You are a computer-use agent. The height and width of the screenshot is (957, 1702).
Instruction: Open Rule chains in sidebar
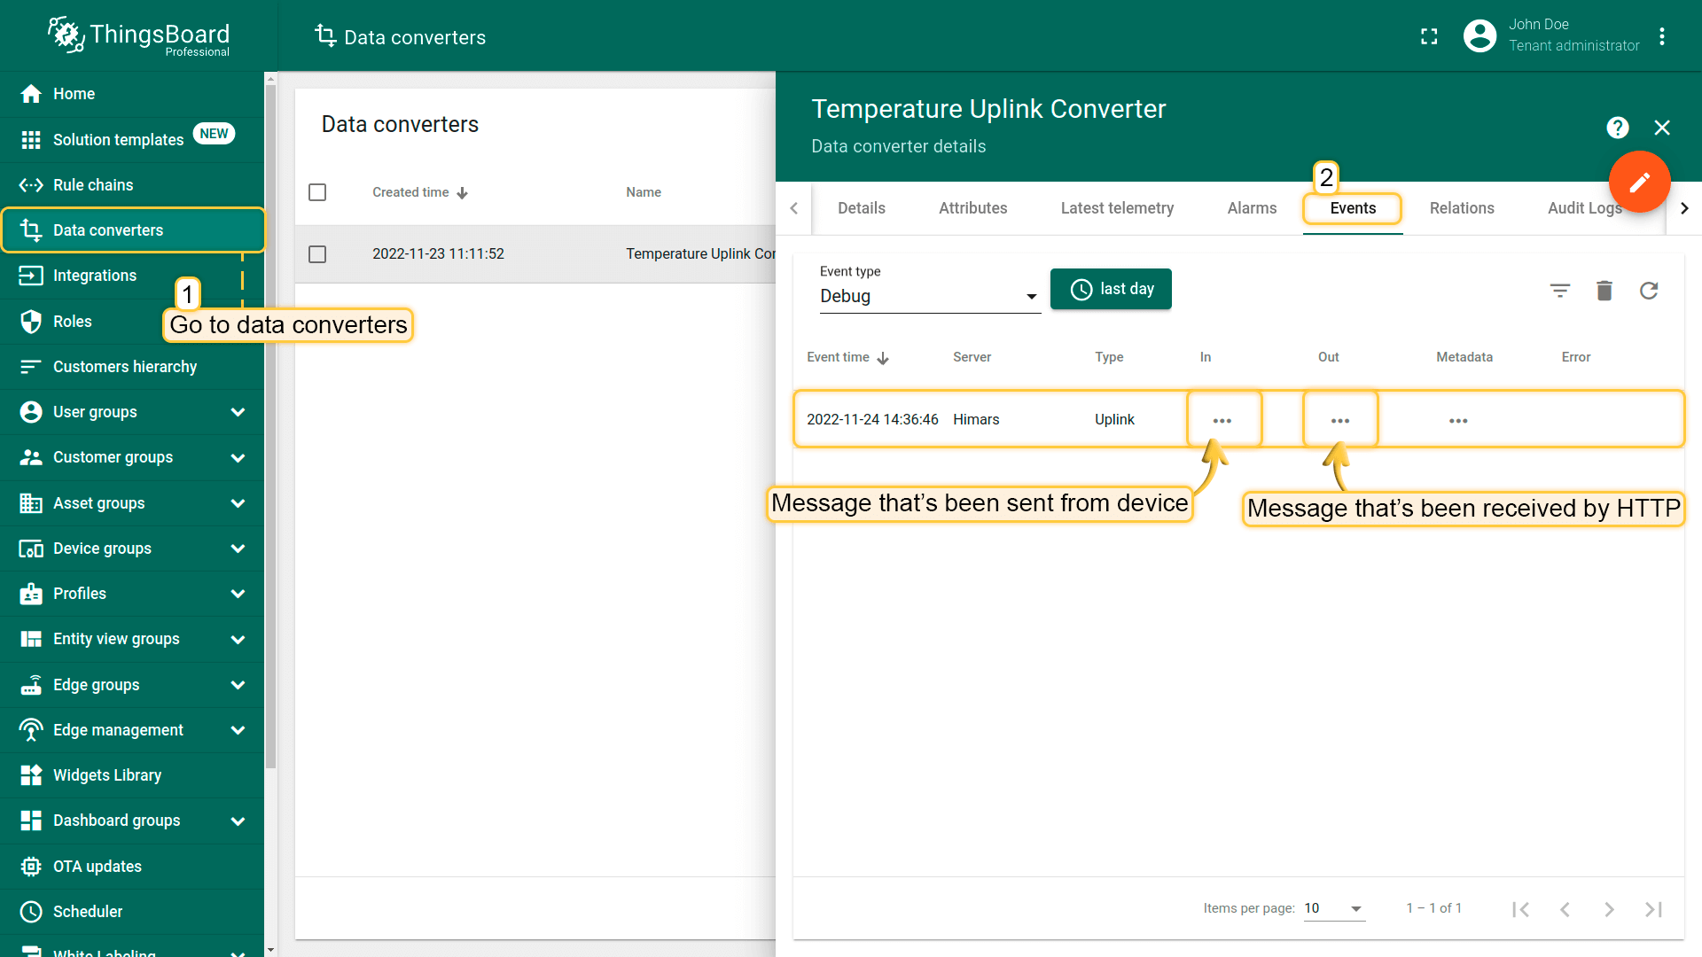tap(93, 185)
